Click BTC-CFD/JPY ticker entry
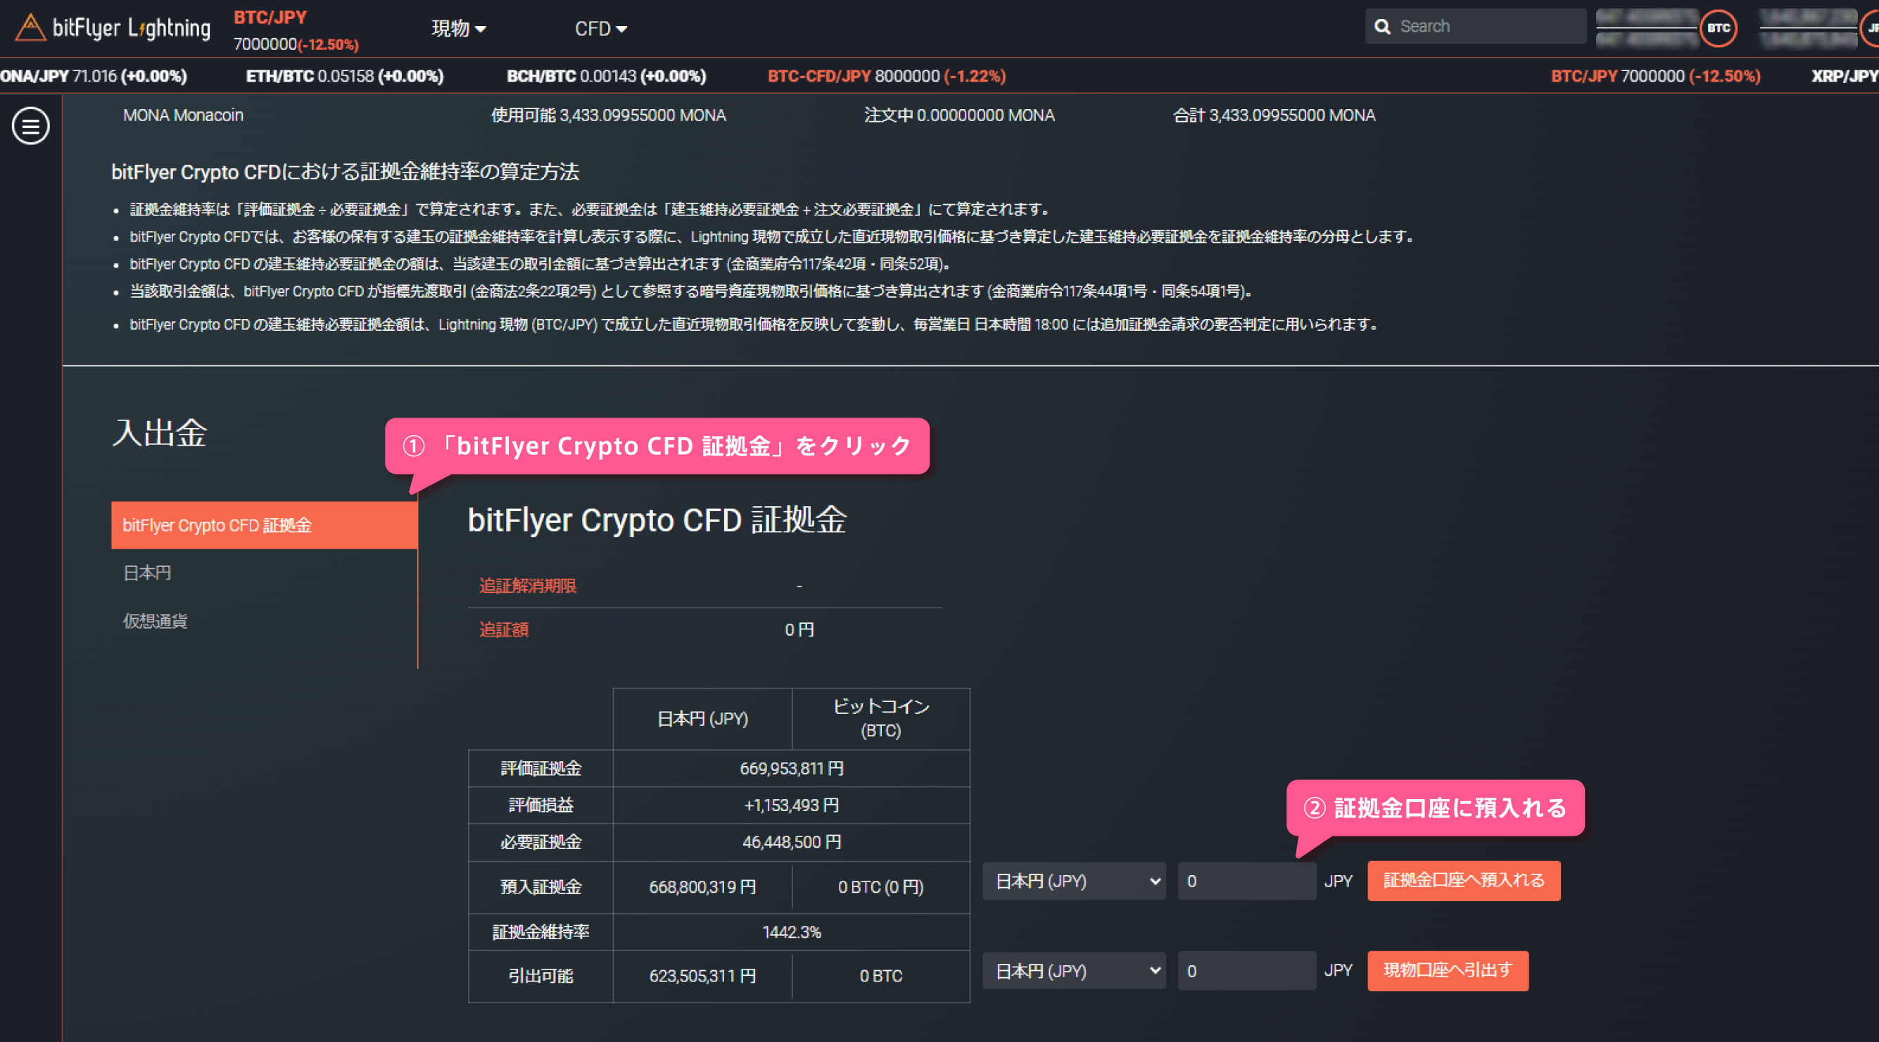Screen dimensions: 1879x1042 [x=886, y=76]
